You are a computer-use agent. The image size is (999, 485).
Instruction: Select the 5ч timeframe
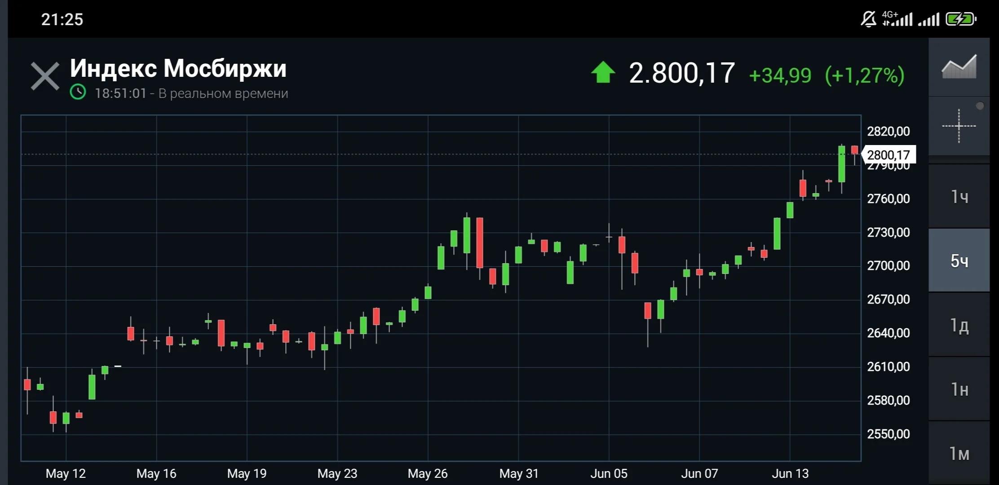click(959, 260)
